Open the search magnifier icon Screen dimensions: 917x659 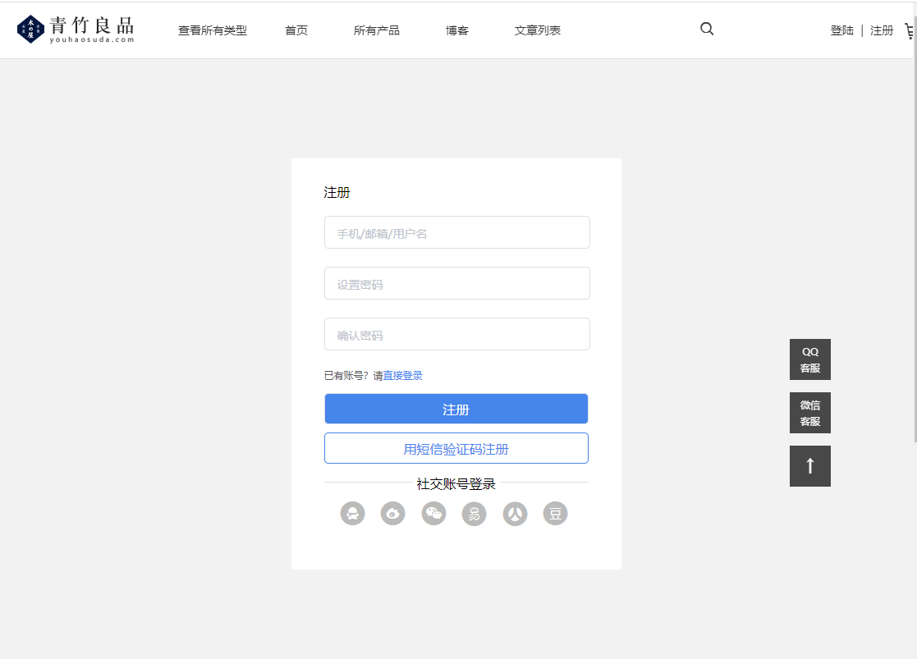(707, 30)
